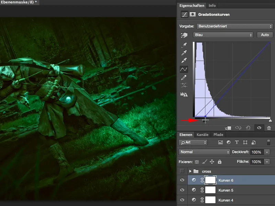Lock transparent pixels in Fixieren row
Image resolution: width=275 pixels, height=206 pixels.
[197, 162]
